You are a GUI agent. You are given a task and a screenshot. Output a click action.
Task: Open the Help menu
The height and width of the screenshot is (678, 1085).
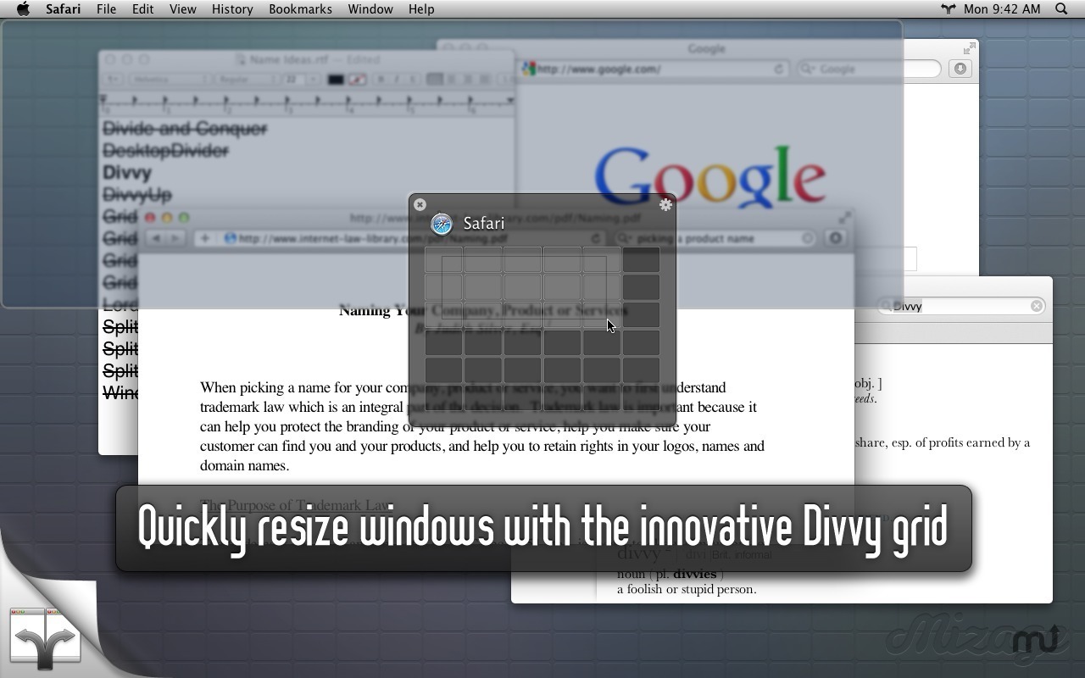point(421,9)
